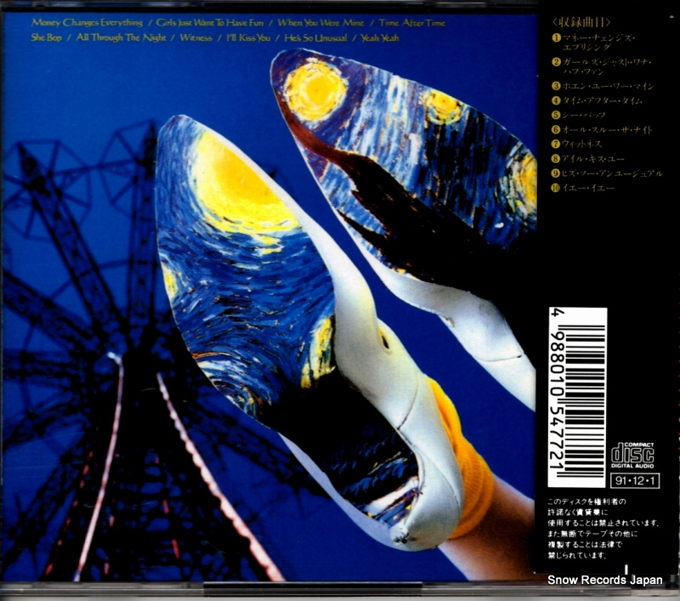
Task: Select the "Money Changes Everything" title
Action: [87, 22]
